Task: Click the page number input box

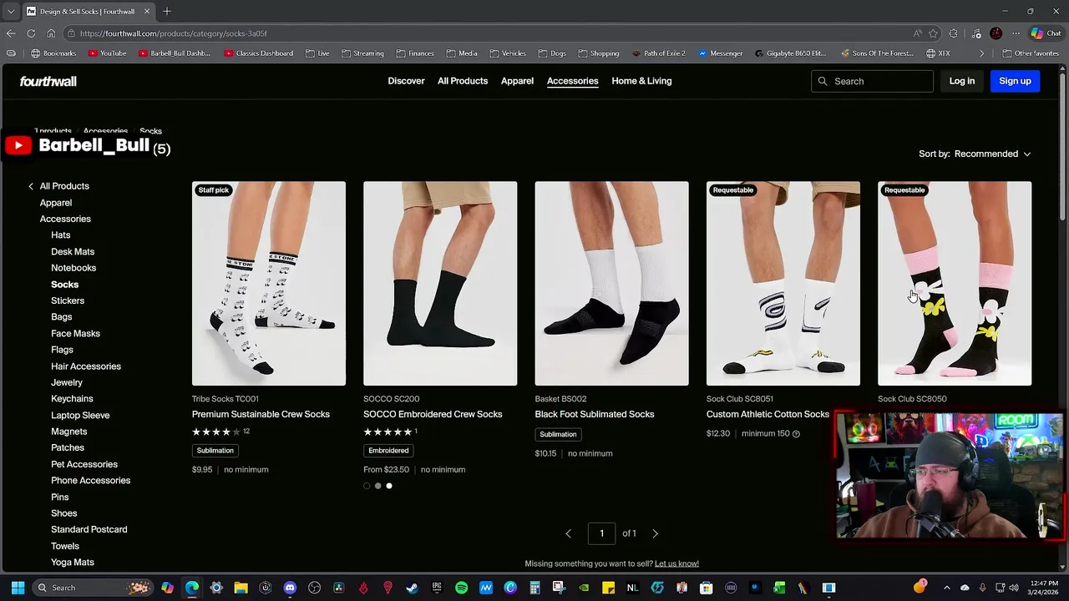Action: coord(601,533)
